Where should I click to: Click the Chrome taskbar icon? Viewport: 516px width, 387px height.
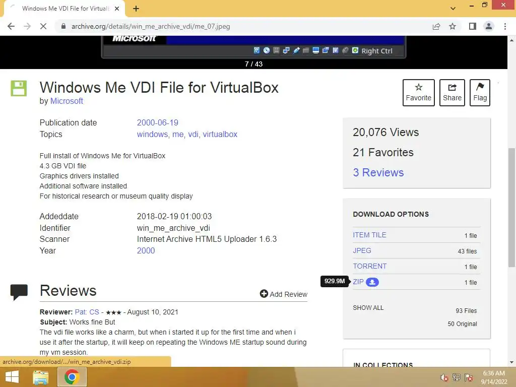[x=72, y=377]
